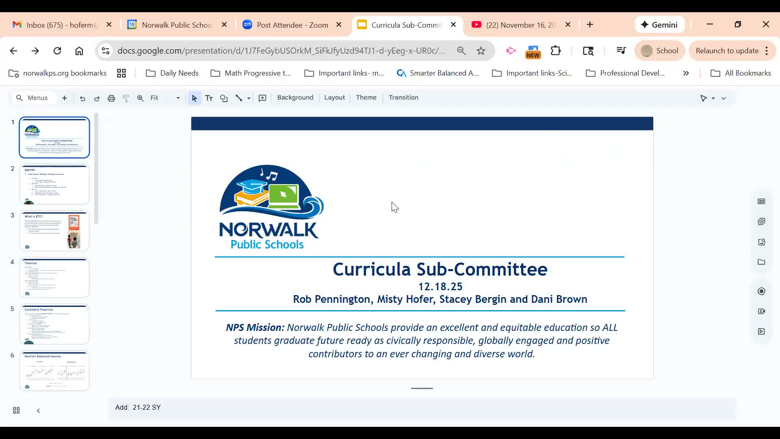
Task: Open Print via the printer icon
Action: pos(111,98)
